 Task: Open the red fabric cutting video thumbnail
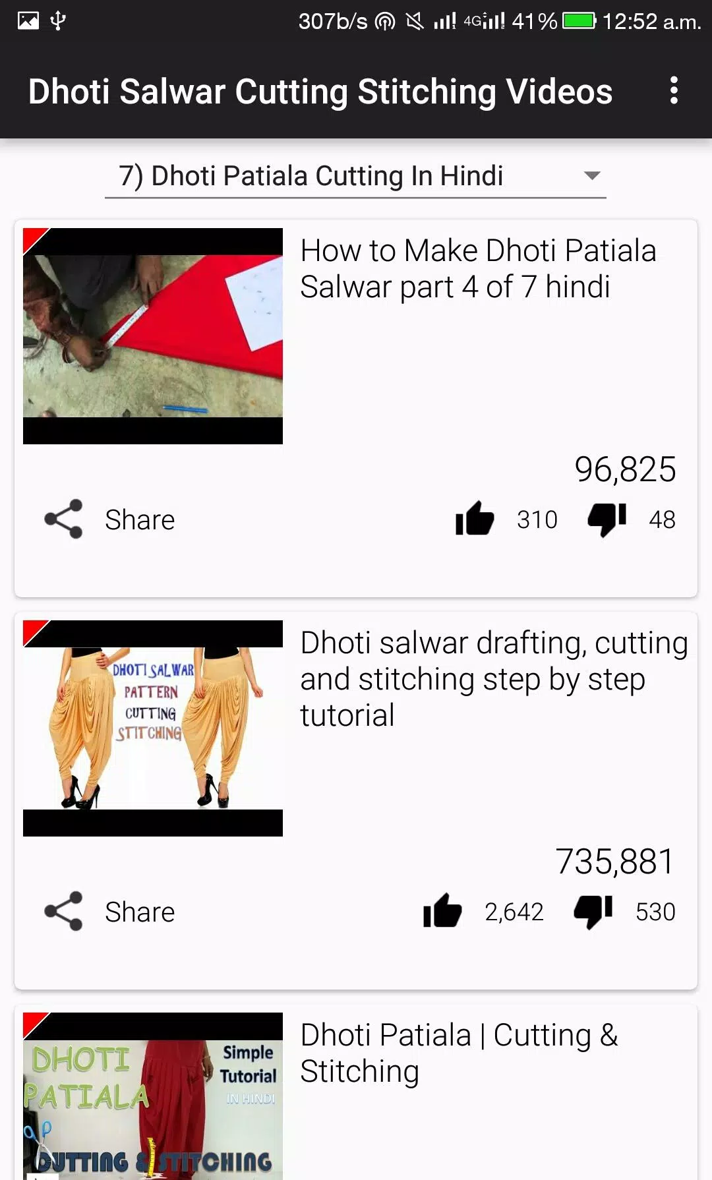[153, 336]
